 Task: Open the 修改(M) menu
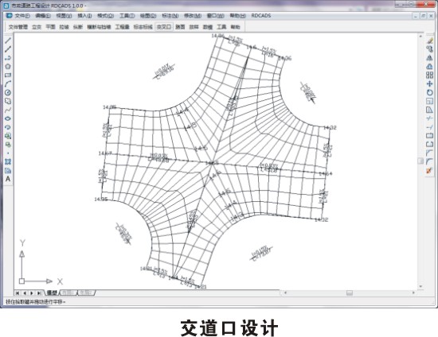tap(193, 16)
